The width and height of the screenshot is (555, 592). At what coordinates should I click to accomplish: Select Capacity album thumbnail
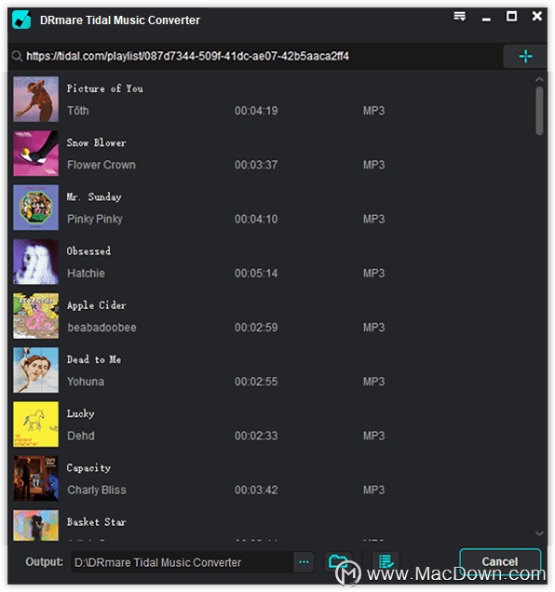[x=36, y=478]
